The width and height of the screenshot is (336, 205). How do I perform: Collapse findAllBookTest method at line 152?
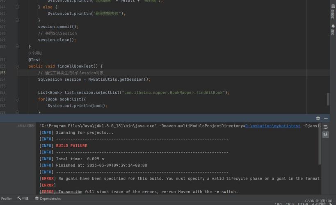tap(17, 66)
